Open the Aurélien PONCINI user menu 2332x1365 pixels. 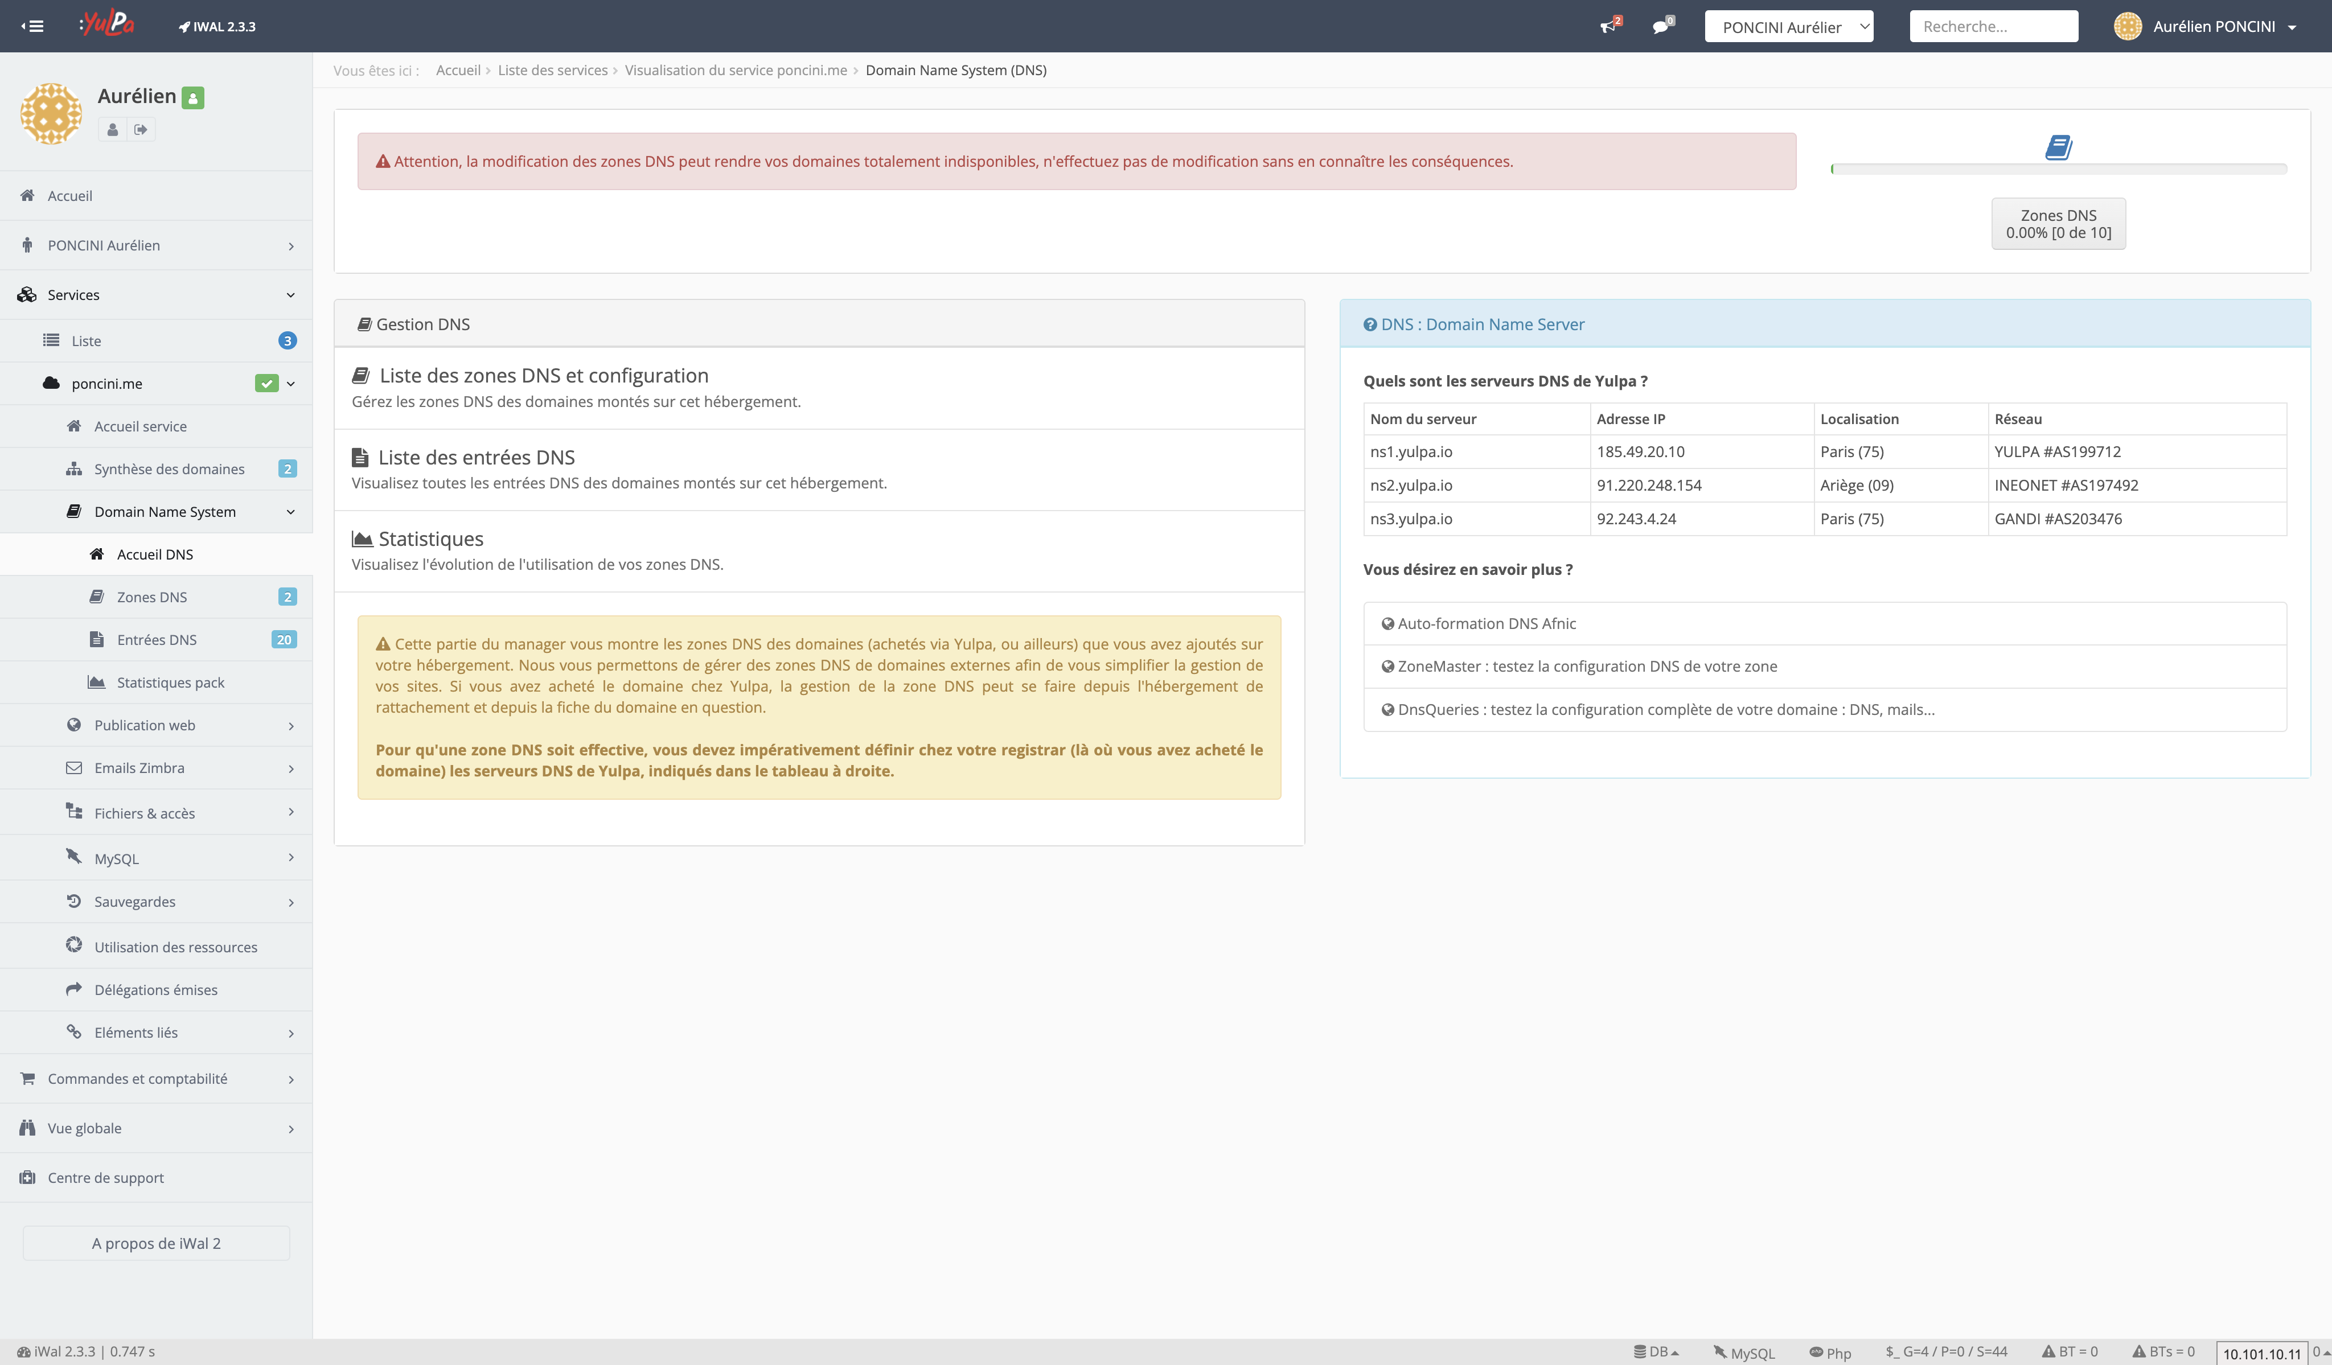pyautogui.click(x=2206, y=27)
